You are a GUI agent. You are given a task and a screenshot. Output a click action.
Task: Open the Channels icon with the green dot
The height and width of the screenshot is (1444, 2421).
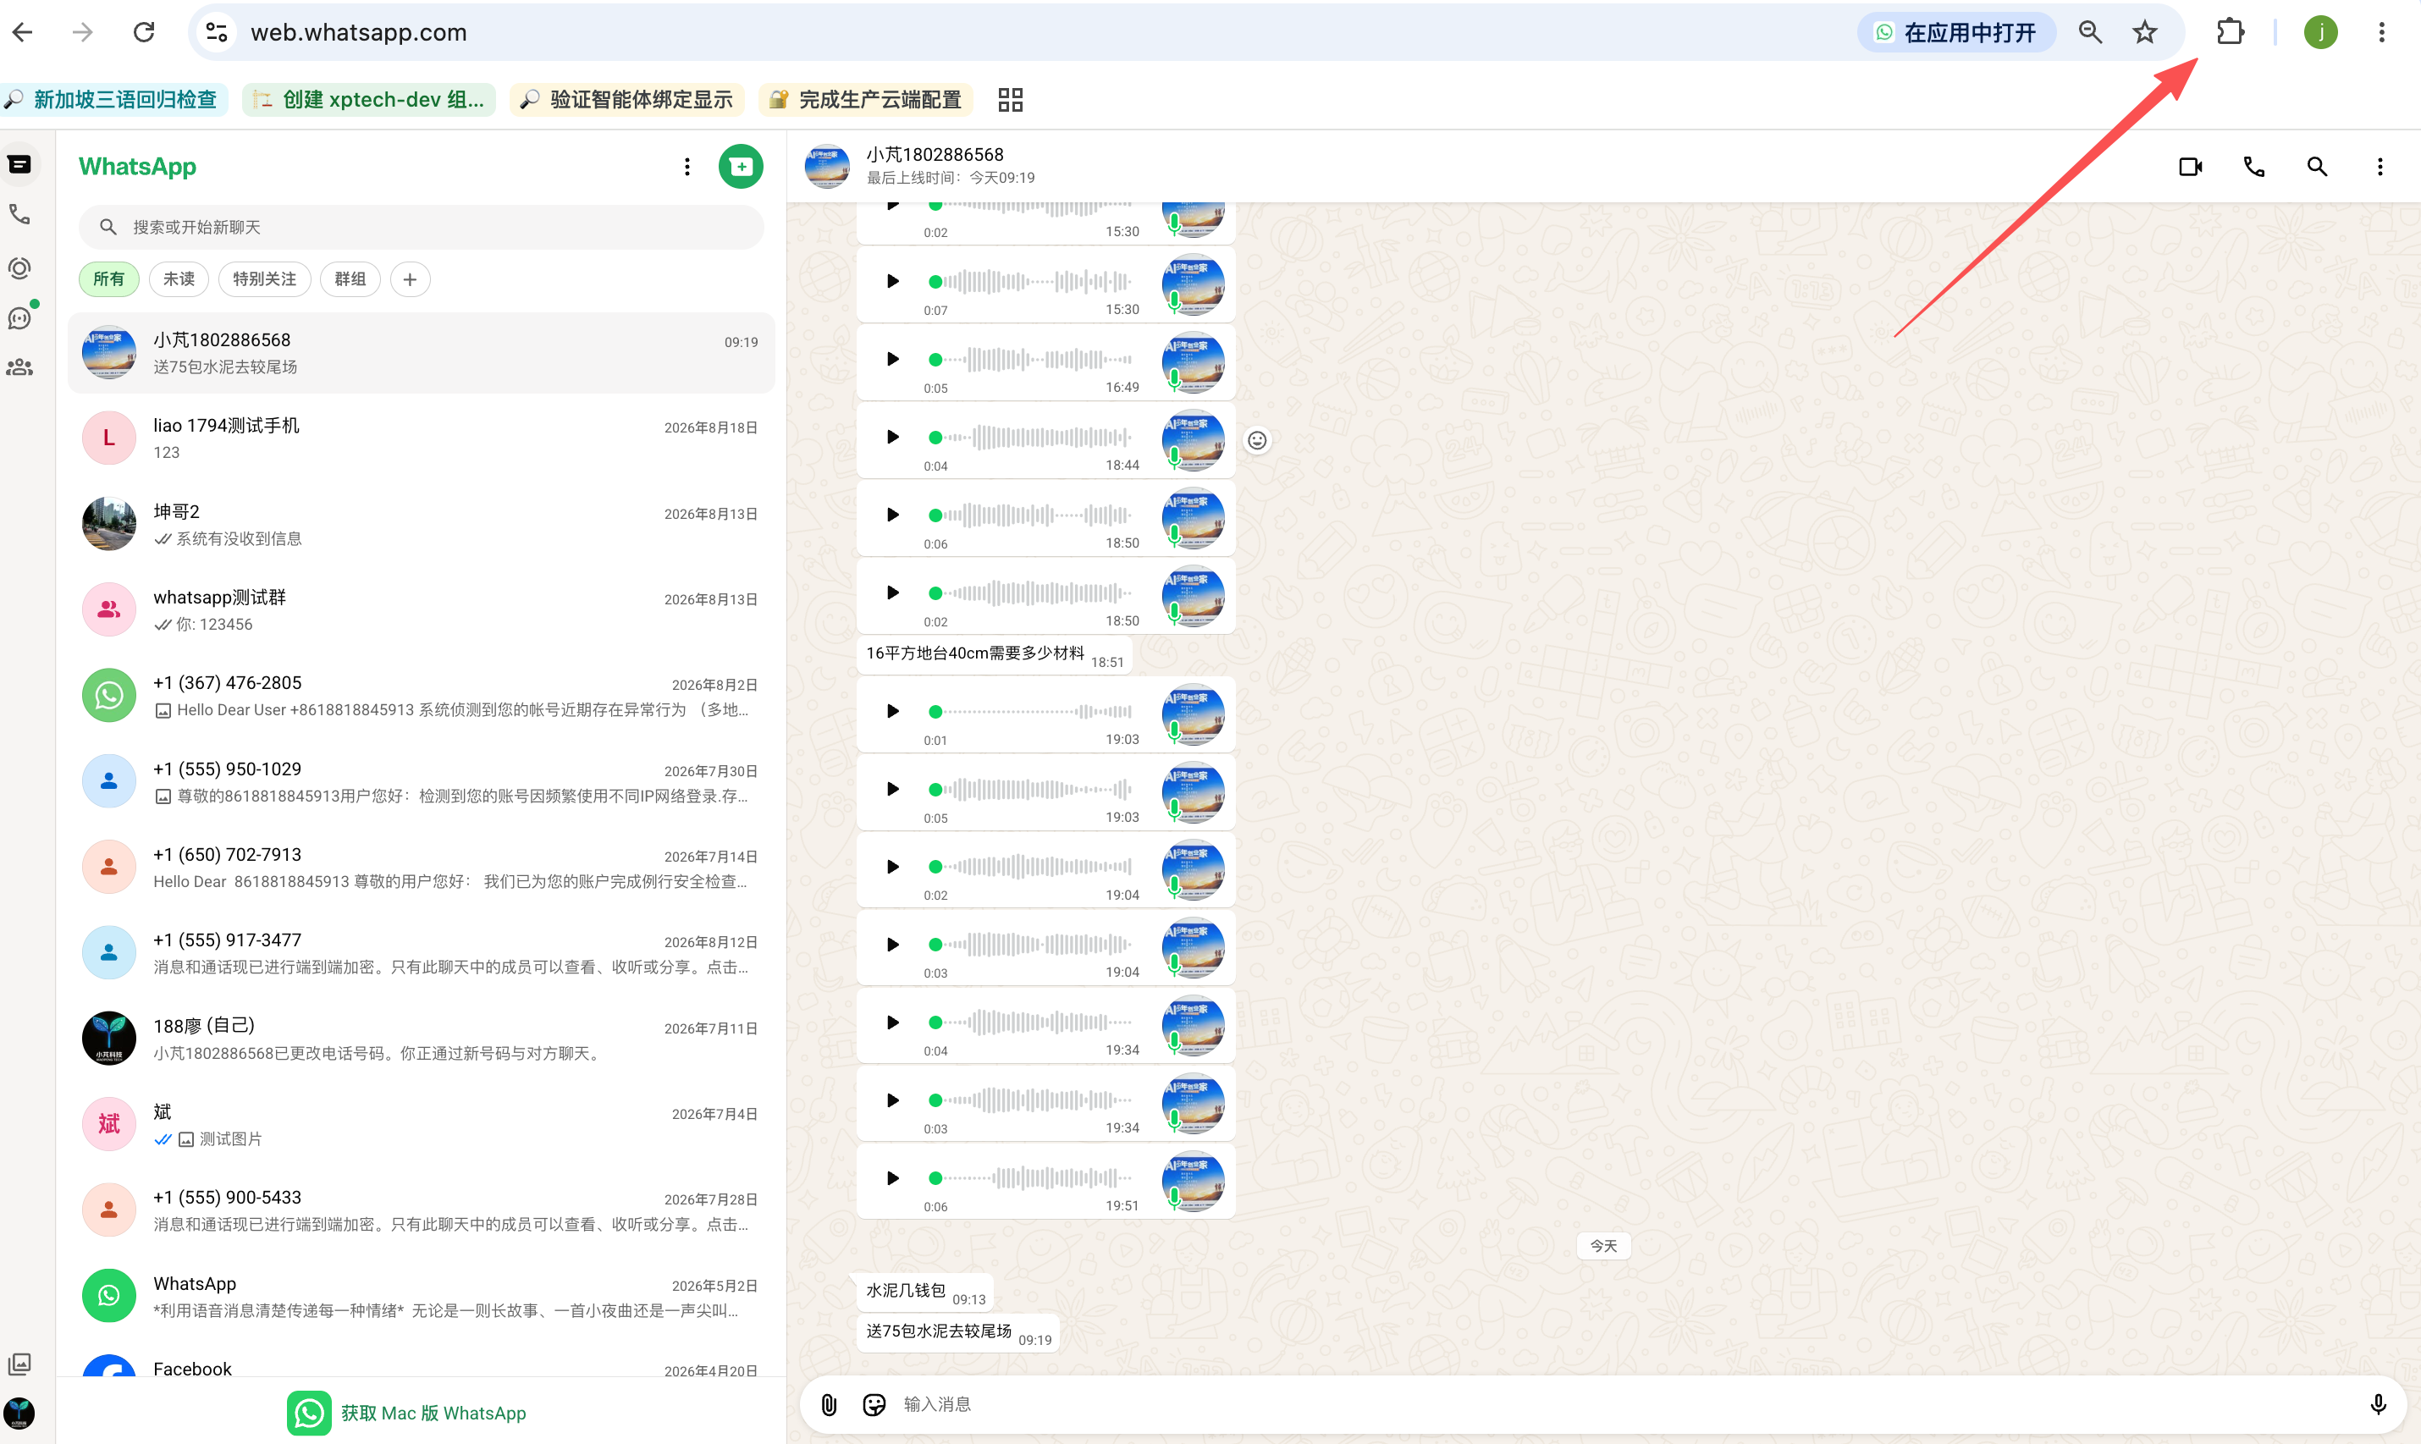pos(20,317)
